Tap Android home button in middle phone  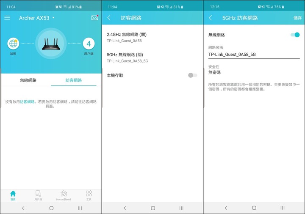pyautogui.click(x=153, y=208)
